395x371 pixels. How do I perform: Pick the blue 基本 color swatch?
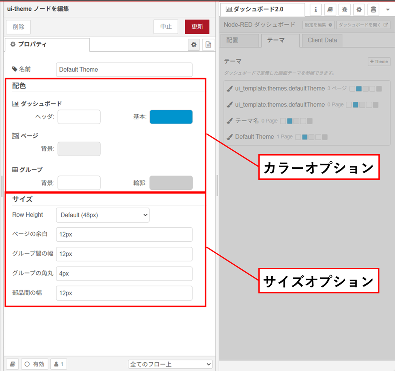pos(171,117)
